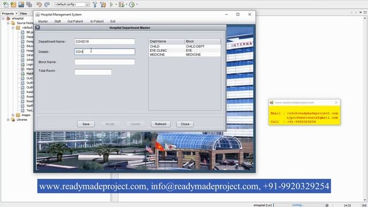The image size is (368, 207).
Task: Click the Save button
Action: point(86,124)
